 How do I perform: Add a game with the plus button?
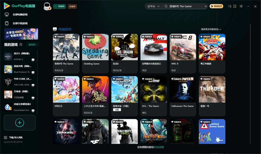(x=20, y=123)
